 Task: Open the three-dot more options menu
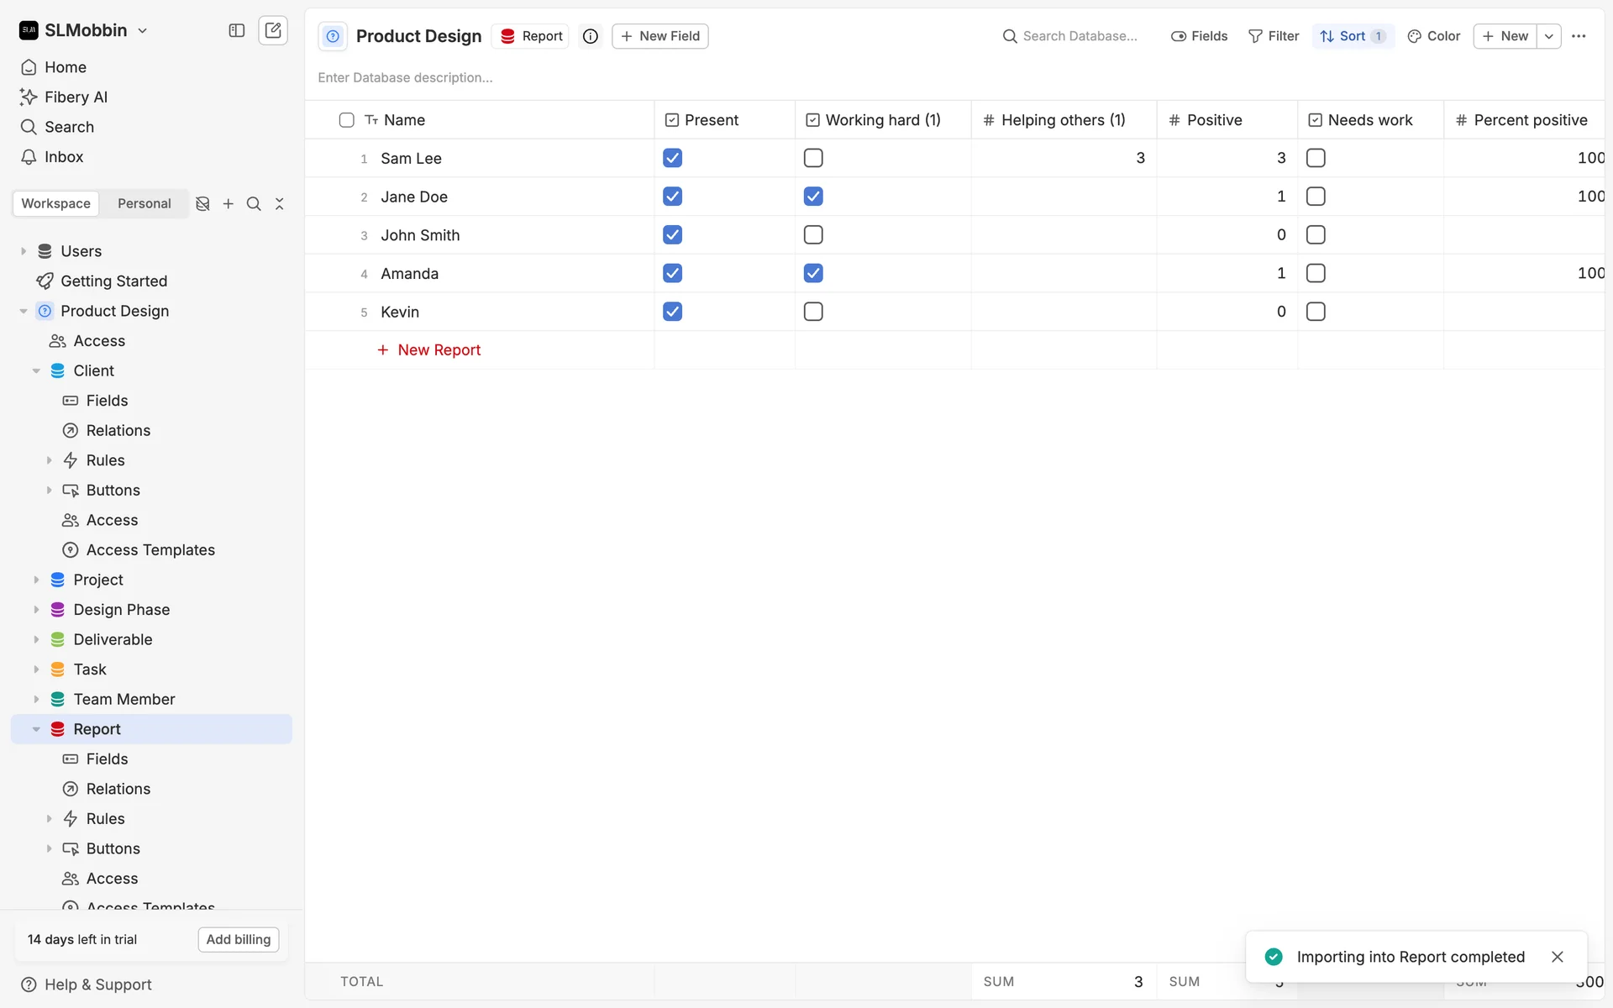coord(1579,36)
